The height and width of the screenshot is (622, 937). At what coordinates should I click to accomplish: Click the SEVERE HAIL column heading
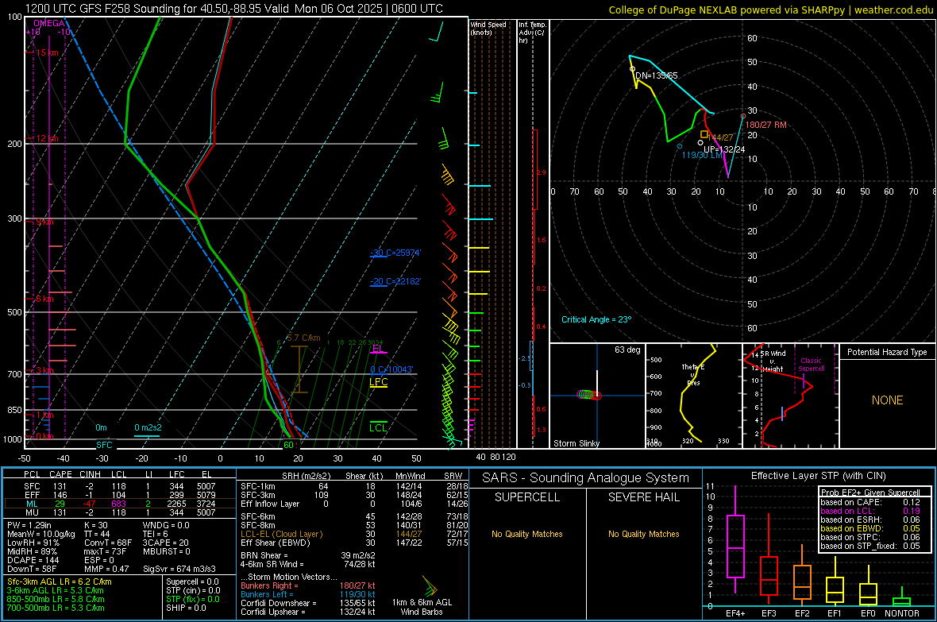pyautogui.click(x=643, y=497)
